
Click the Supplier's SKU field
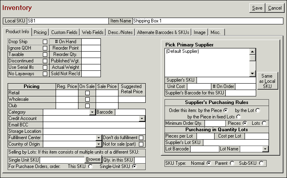click(x=226, y=80)
